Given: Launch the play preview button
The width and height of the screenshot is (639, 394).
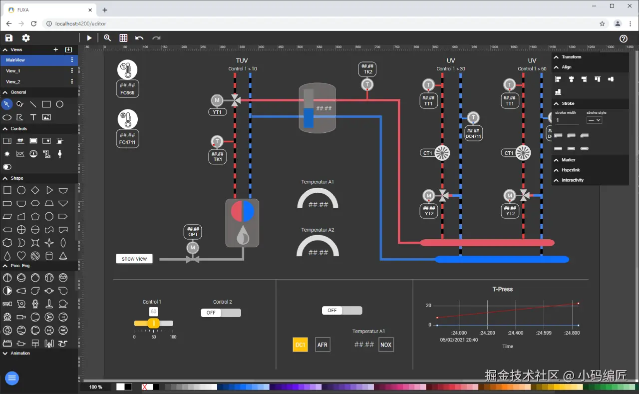Looking at the screenshot, I should (89, 38).
